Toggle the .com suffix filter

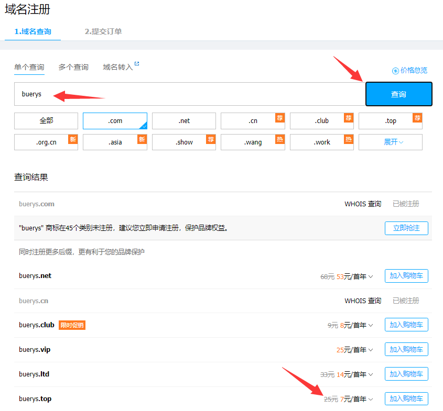tap(115, 121)
